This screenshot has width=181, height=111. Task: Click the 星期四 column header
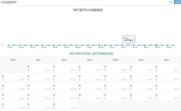pos(116,60)
